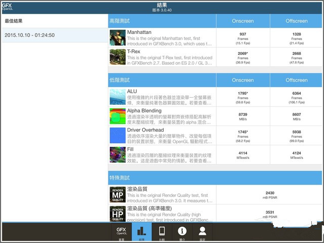Image resolution: width=324 pixels, height=243 pixels.
Task: Click ALU offscreen score 6364
Action: 297,93
